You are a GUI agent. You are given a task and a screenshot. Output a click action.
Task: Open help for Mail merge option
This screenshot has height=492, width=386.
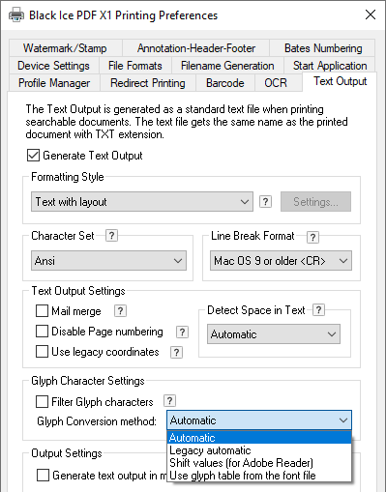click(120, 311)
